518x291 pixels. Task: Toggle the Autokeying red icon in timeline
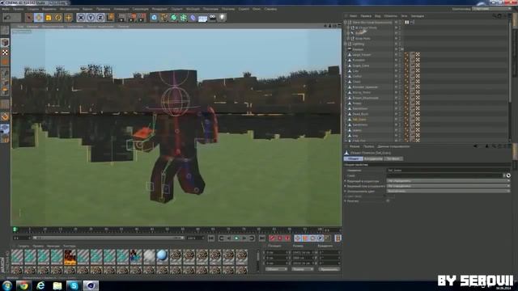tap(280, 238)
